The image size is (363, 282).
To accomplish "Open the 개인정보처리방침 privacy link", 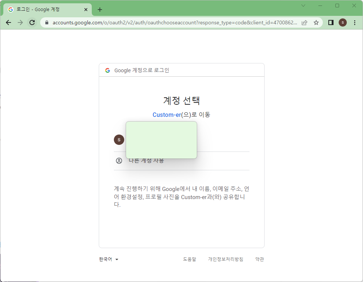I will [226, 259].
